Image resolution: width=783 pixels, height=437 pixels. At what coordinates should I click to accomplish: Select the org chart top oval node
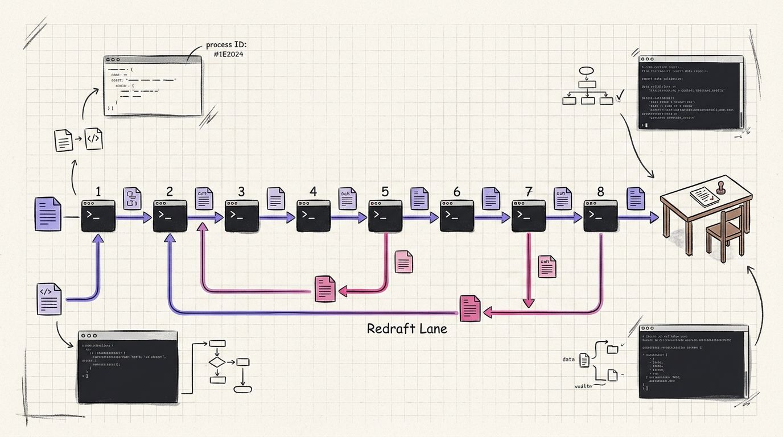586,71
